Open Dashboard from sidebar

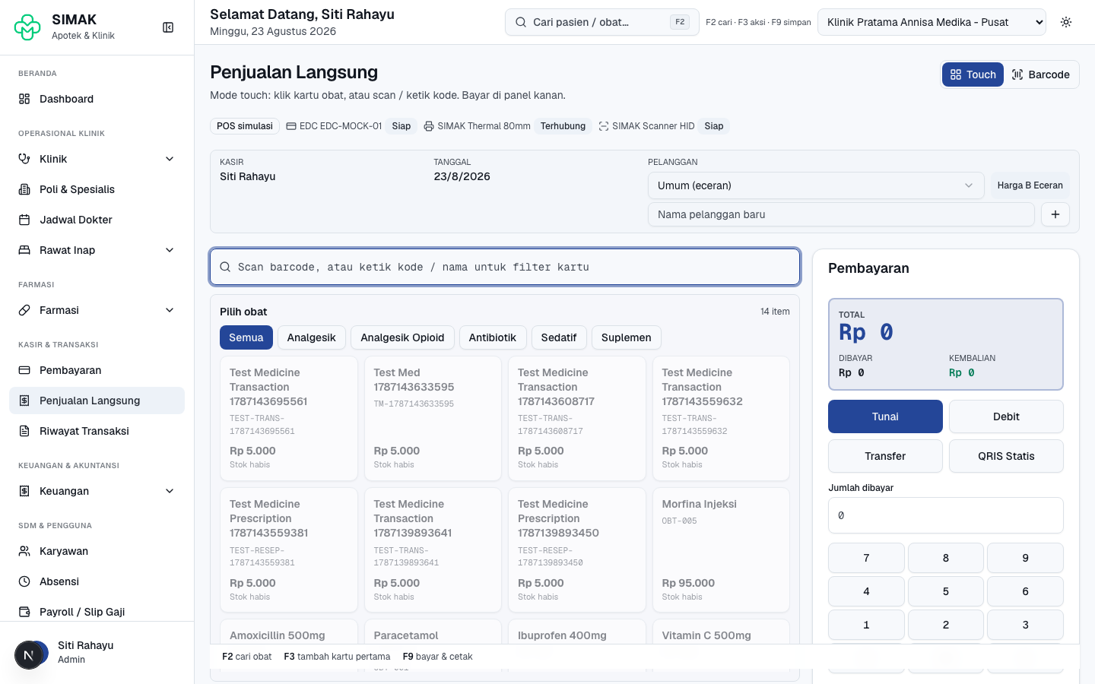coord(97,99)
